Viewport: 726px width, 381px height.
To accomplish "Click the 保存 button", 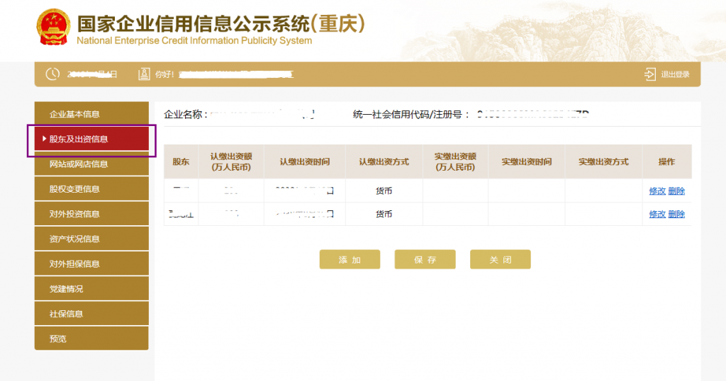I will point(425,259).
